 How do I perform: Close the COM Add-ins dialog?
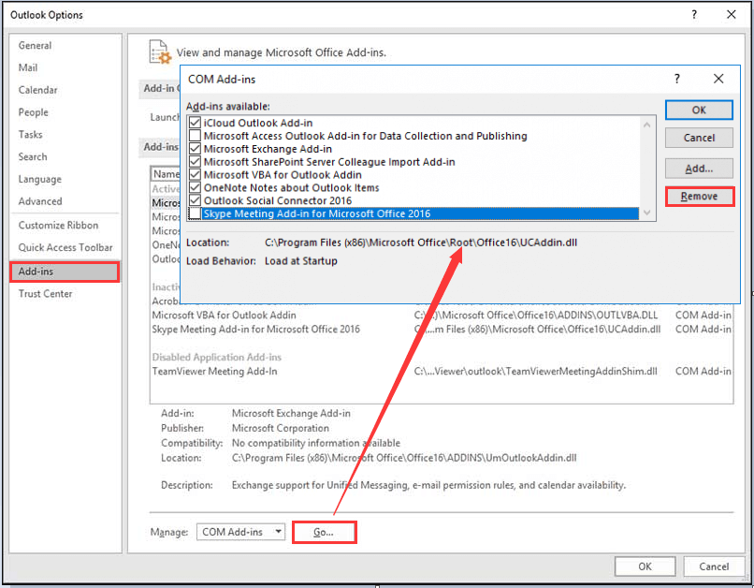(718, 79)
